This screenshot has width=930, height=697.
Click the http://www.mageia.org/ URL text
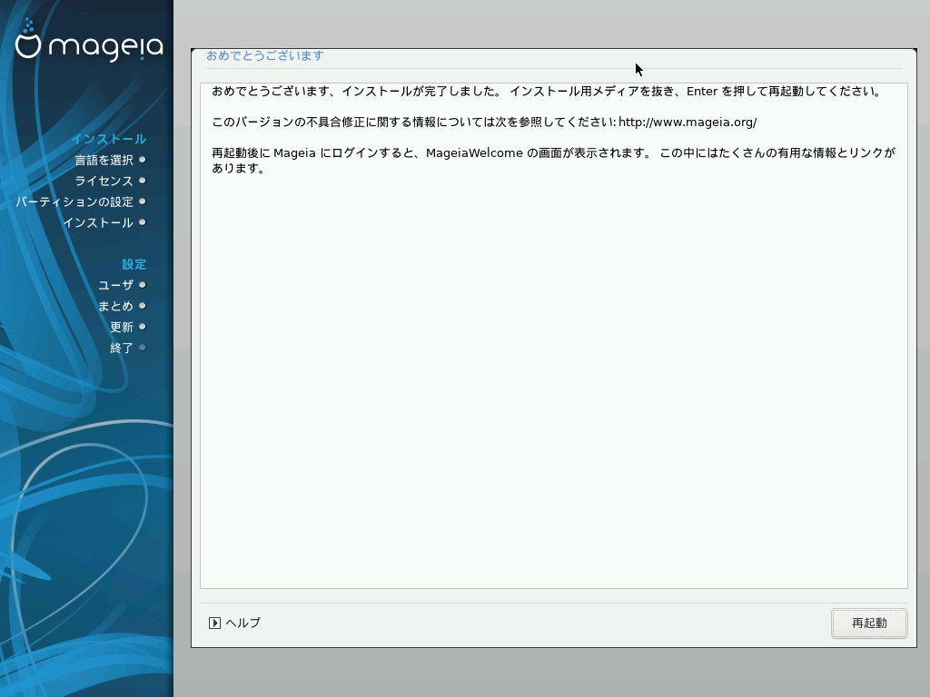688,123
